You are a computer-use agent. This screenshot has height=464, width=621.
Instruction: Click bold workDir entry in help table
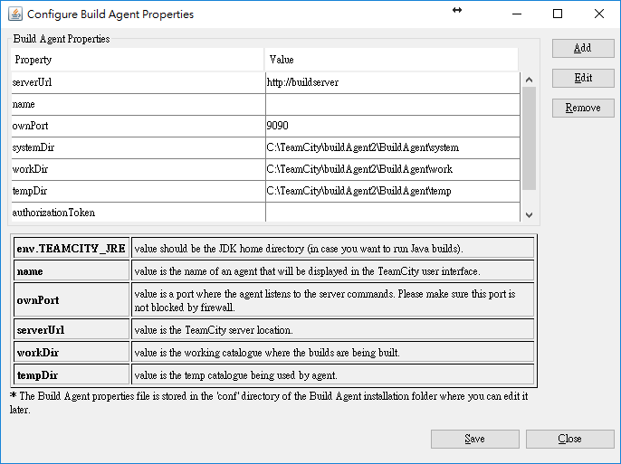[x=72, y=353]
